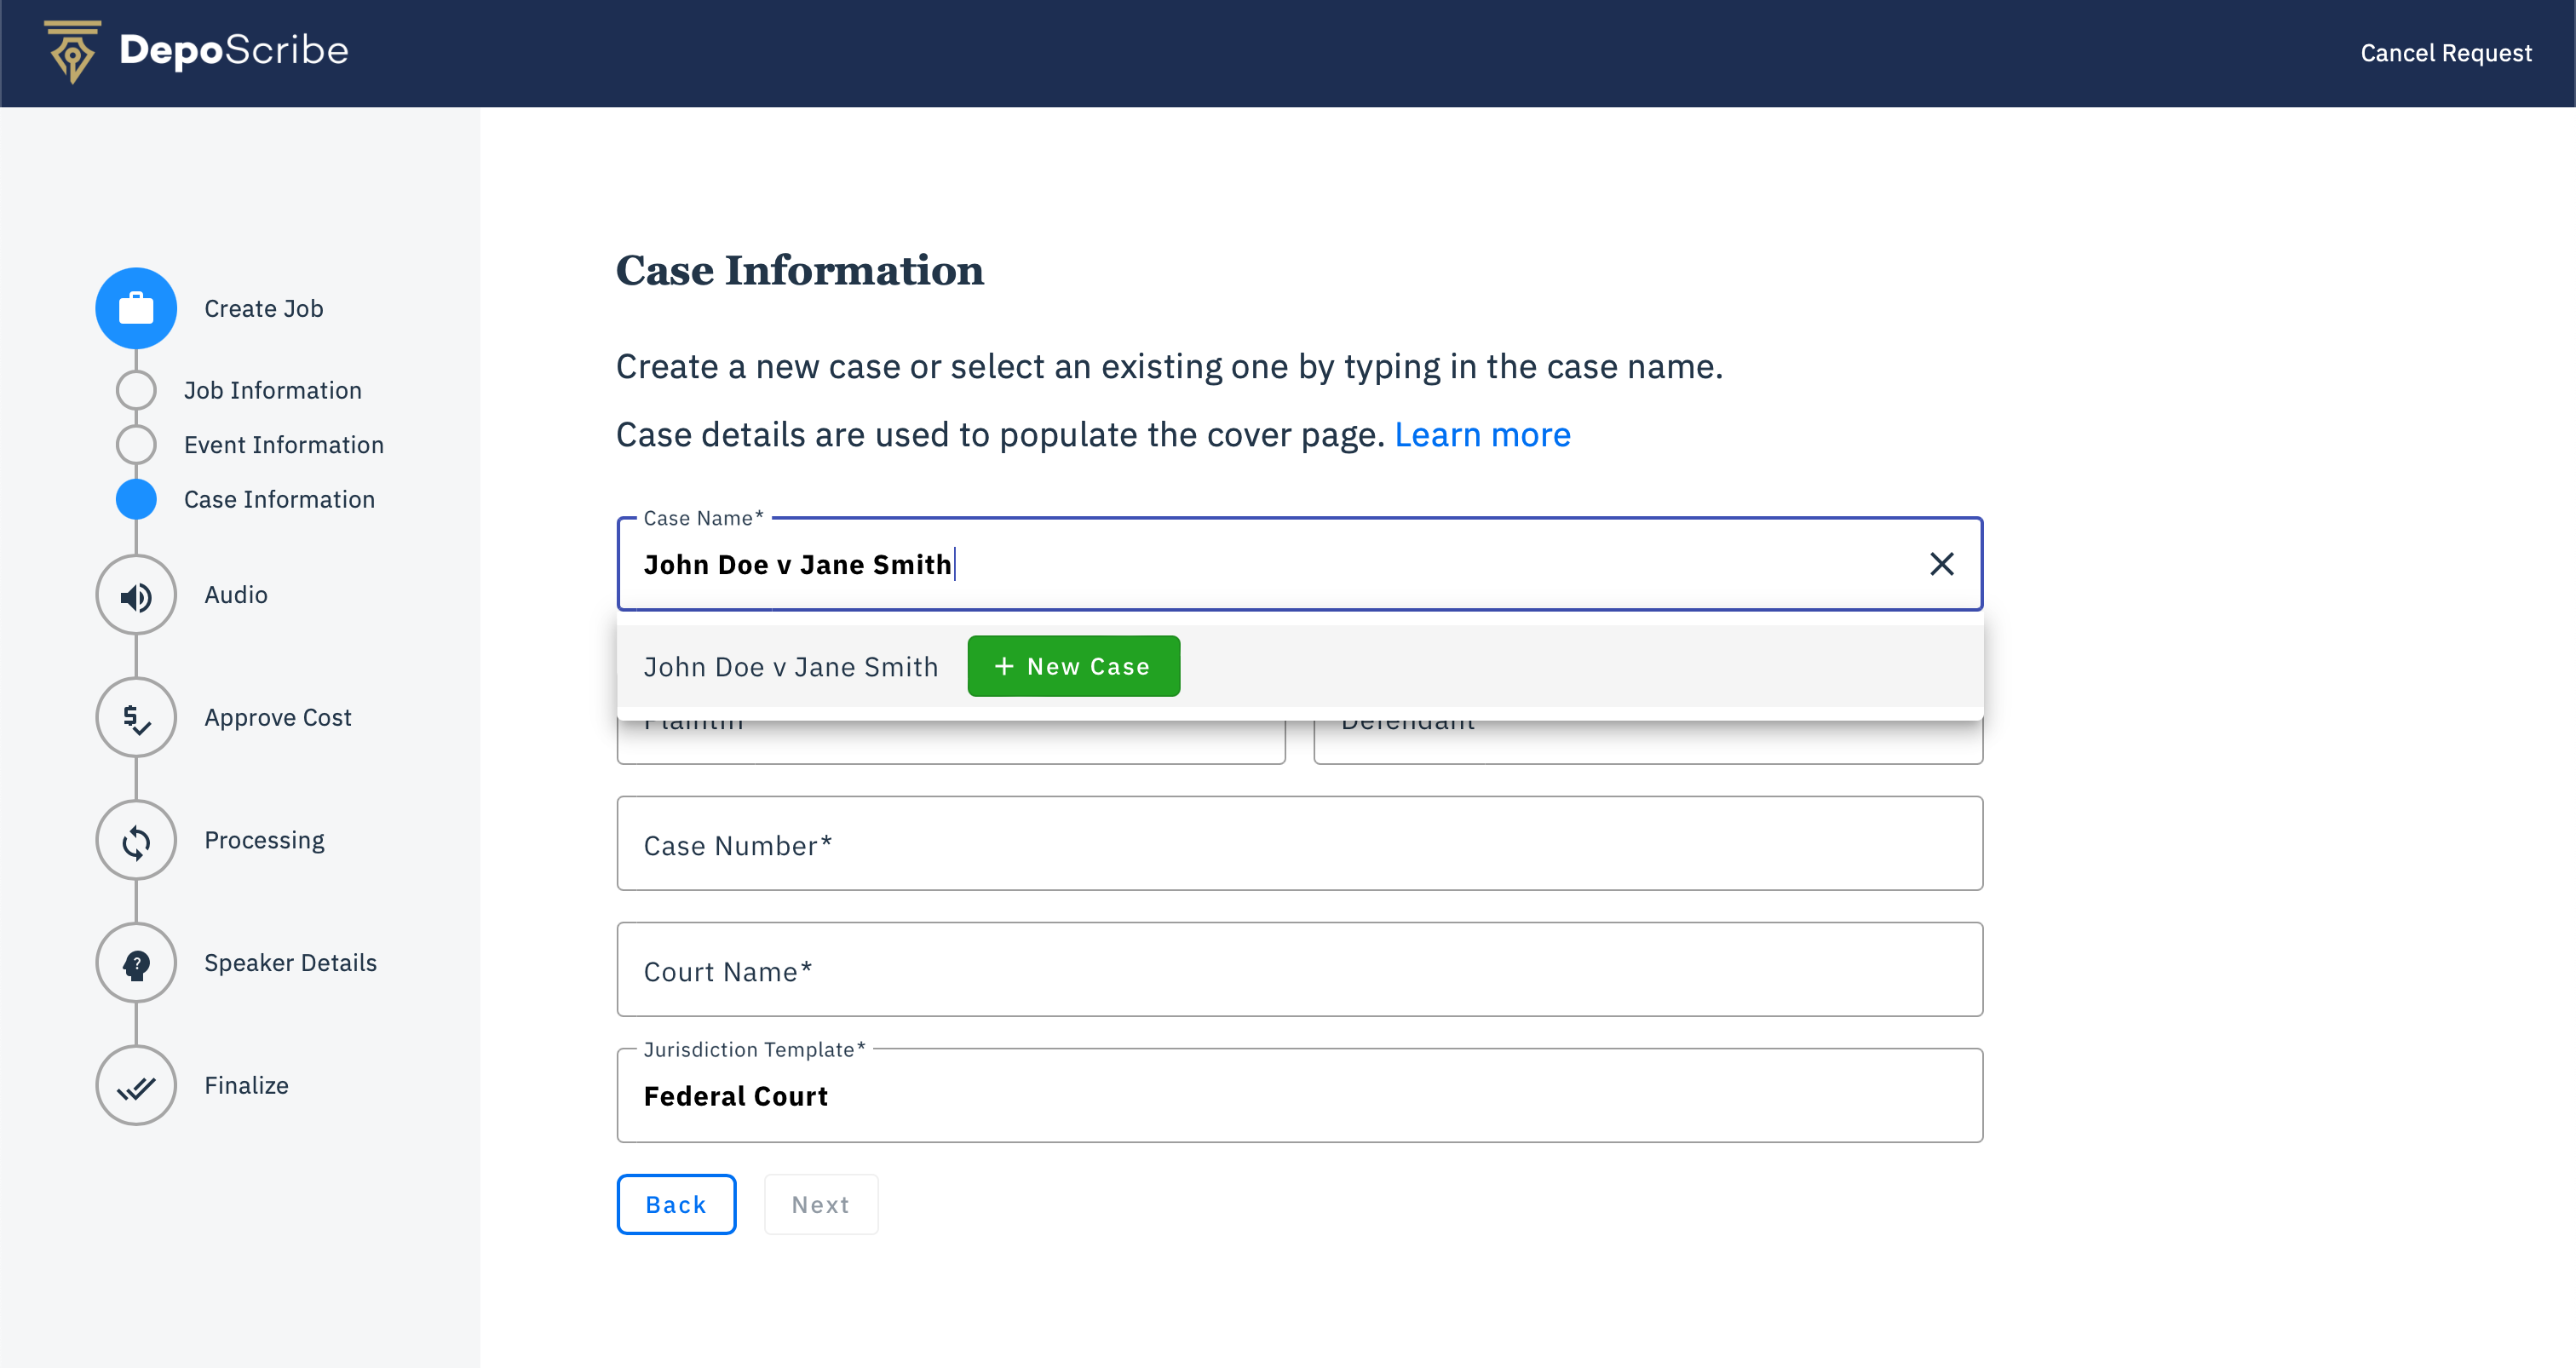2576x1368 pixels.
Task: Click the Speaker Details head icon
Action: click(x=136, y=963)
